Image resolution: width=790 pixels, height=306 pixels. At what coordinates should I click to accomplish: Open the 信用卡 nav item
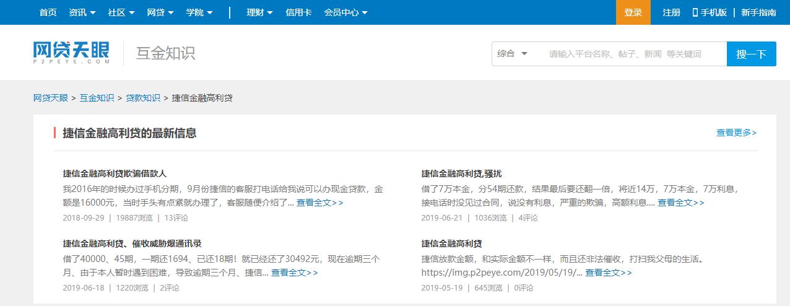click(x=298, y=12)
